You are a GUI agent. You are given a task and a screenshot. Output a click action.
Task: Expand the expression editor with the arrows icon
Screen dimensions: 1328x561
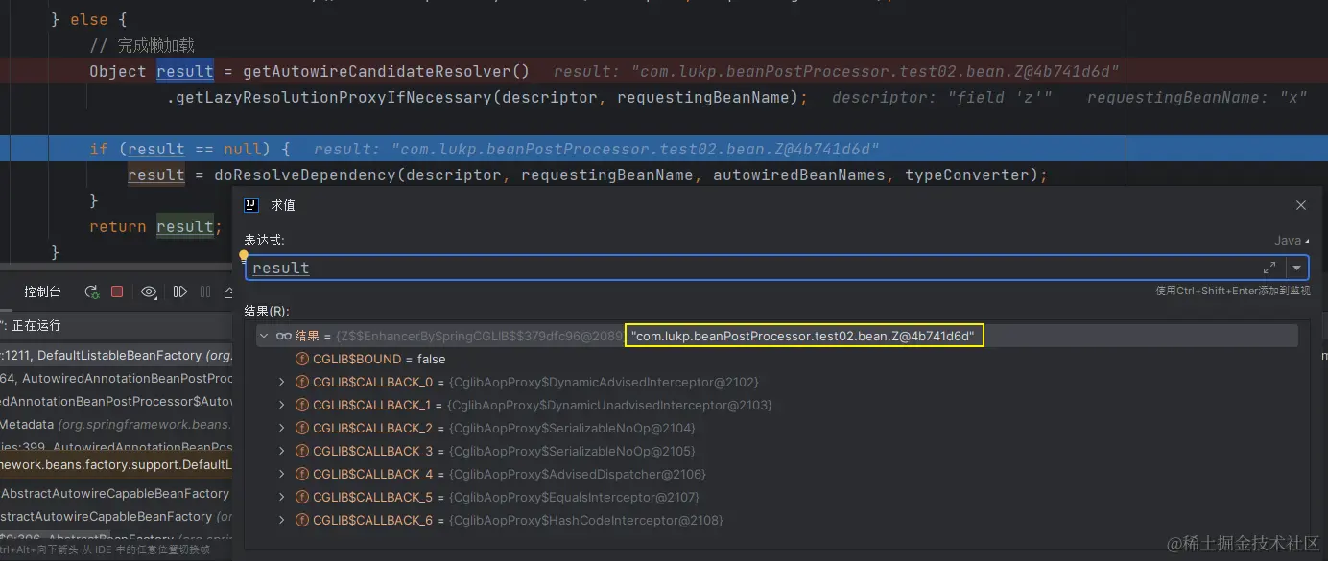point(1269,268)
